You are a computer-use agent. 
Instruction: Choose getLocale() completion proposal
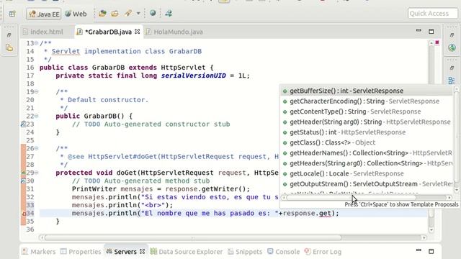(x=367, y=174)
